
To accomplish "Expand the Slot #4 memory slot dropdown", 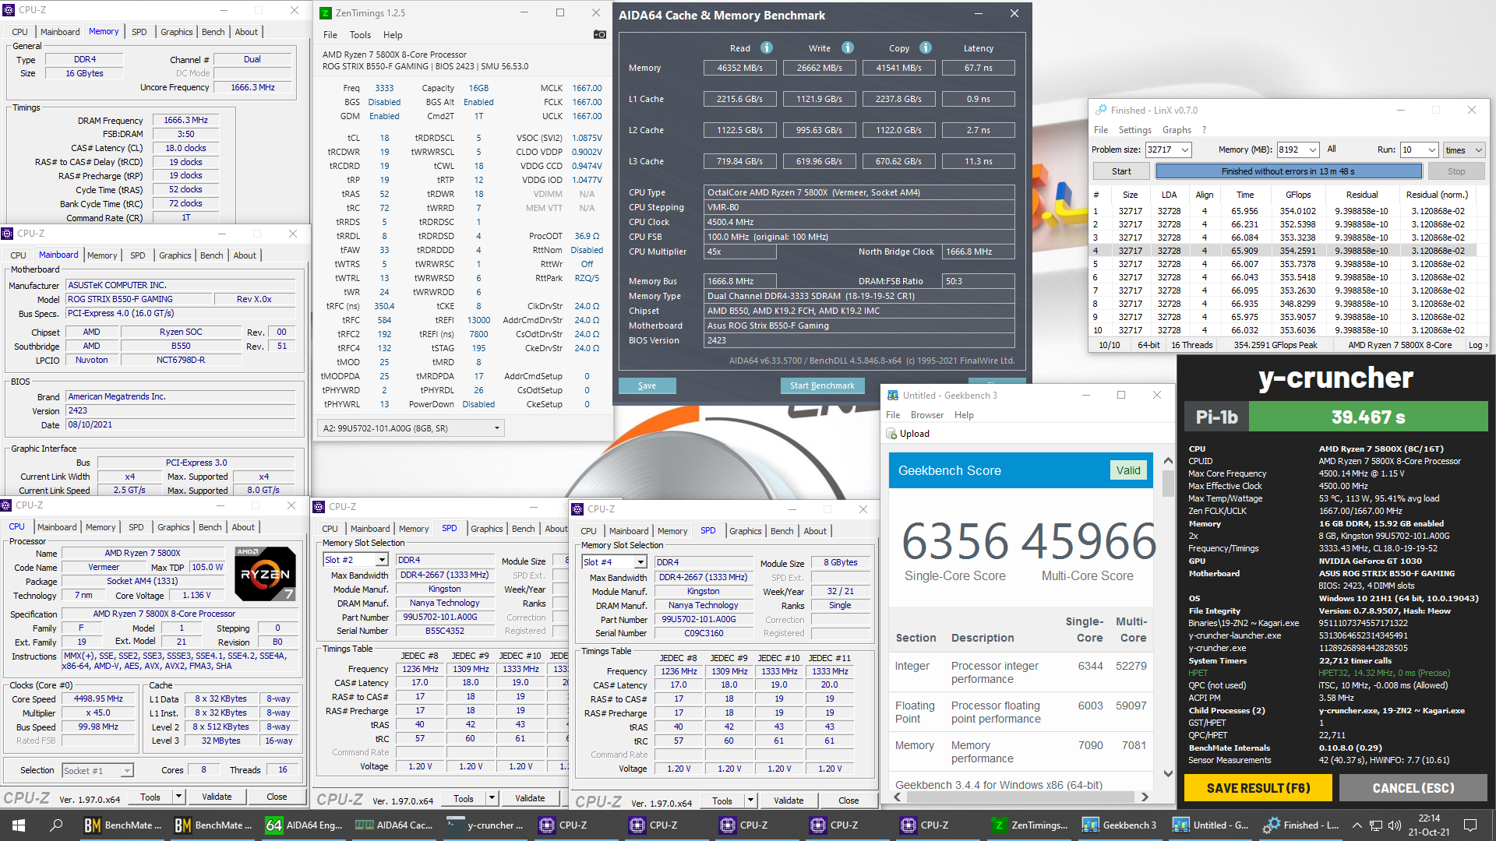I will pos(640,562).
